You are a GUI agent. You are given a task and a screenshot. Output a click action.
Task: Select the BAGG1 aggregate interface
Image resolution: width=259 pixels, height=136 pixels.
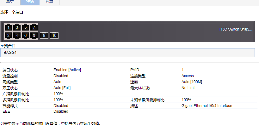pyautogui.click(x=10, y=52)
